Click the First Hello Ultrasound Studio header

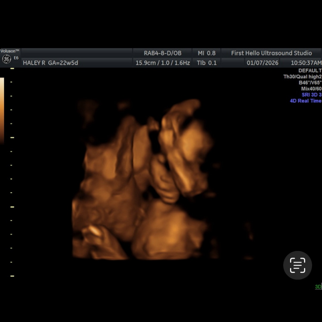[x=271, y=53]
